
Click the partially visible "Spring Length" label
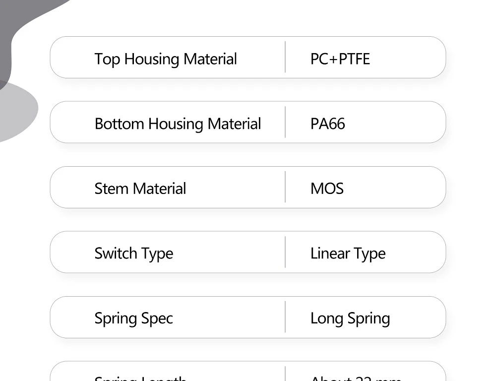140,378
